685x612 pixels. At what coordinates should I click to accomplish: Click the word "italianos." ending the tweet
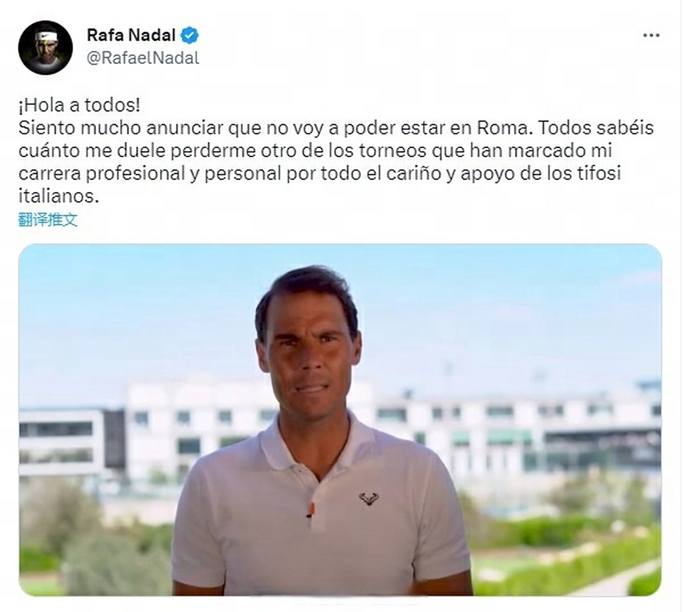pos(58,196)
